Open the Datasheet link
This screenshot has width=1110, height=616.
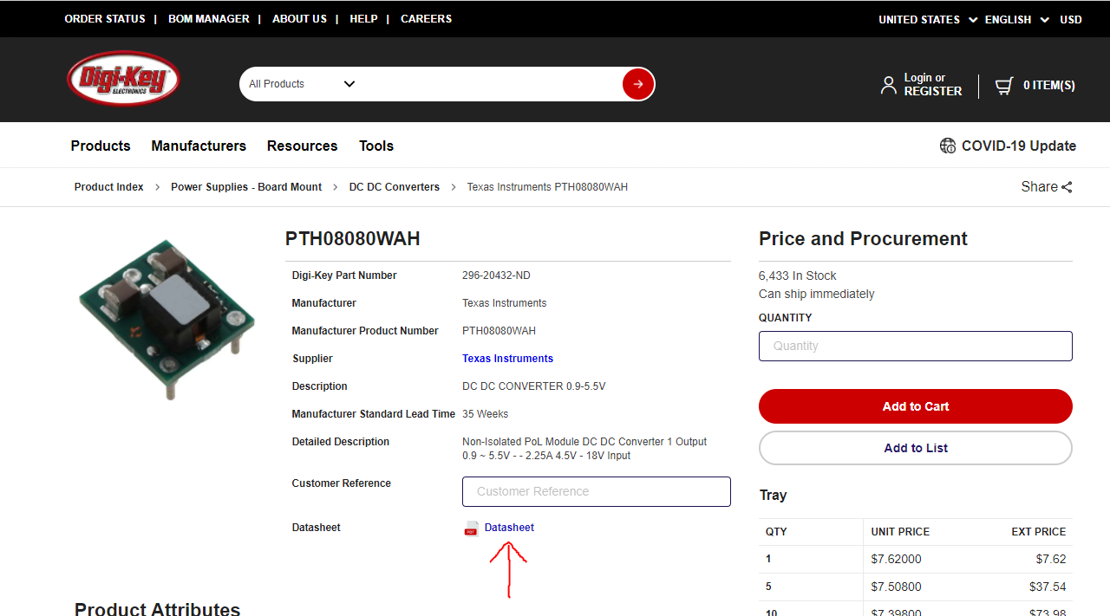click(x=509, y=528)
